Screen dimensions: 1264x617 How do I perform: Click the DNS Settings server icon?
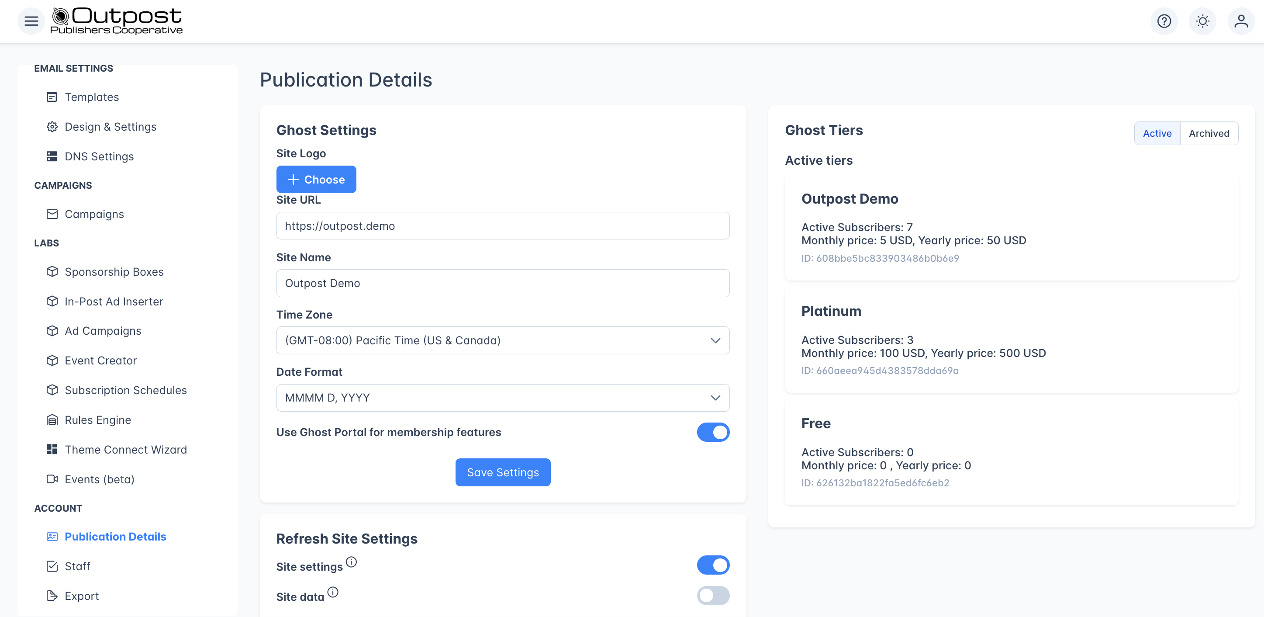coord(52,156)
